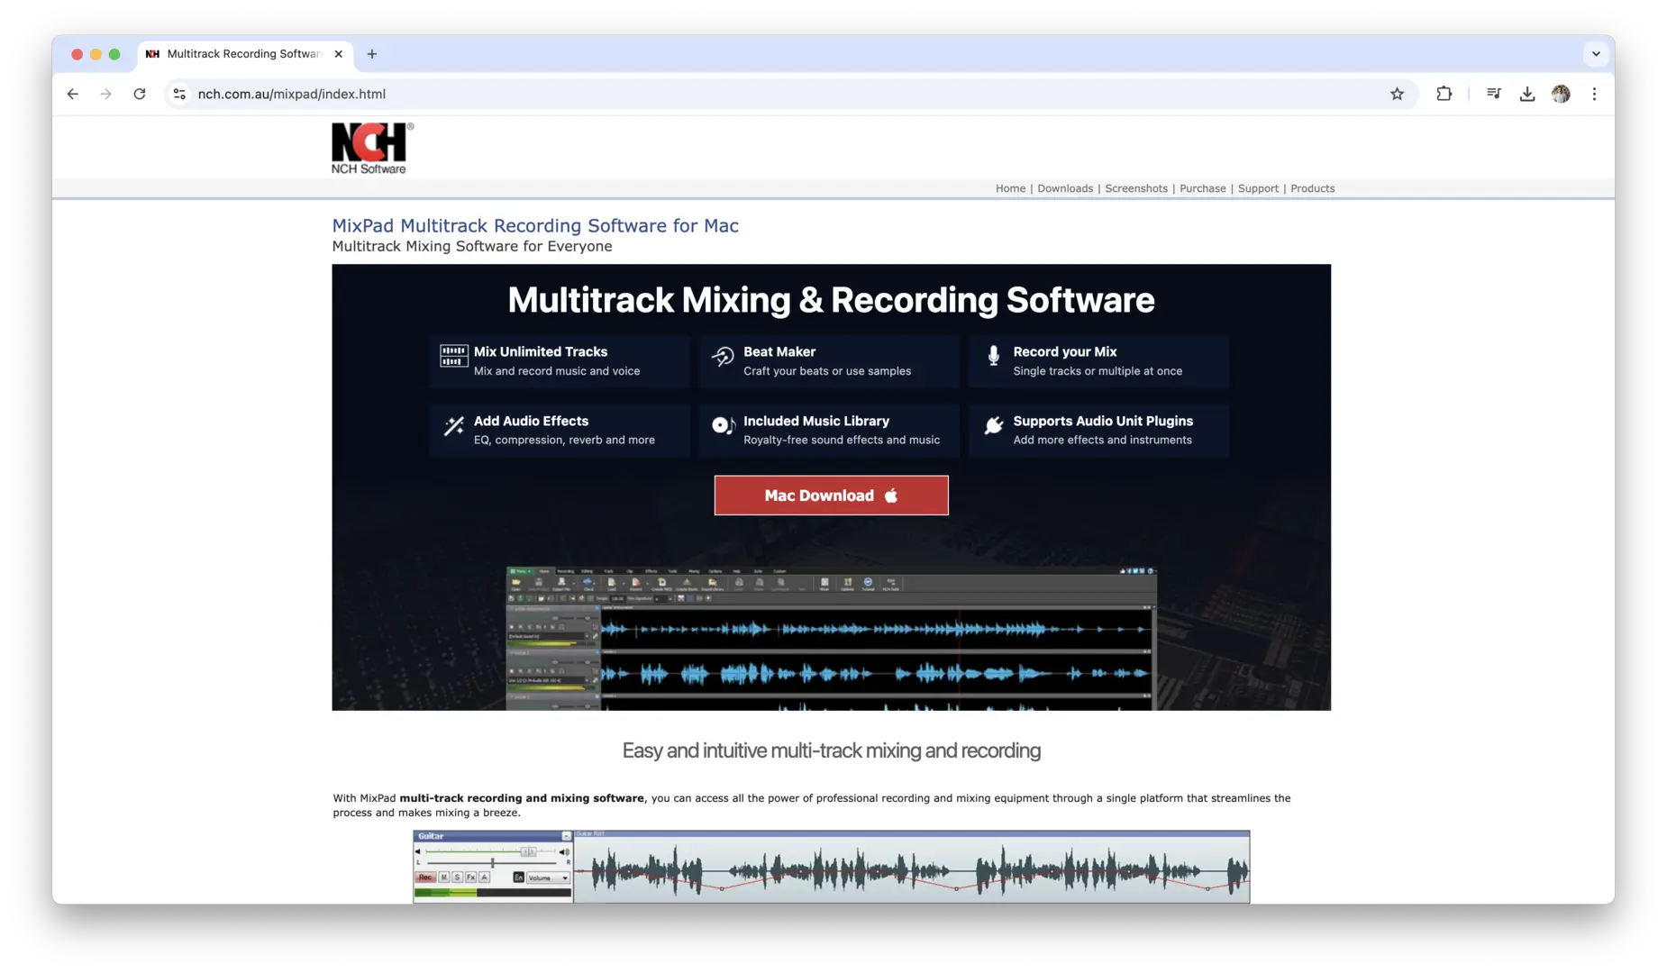The image size is (1667, 973).
Task: Expand the tab search chevron dropdown
Action: [1596, 54]
